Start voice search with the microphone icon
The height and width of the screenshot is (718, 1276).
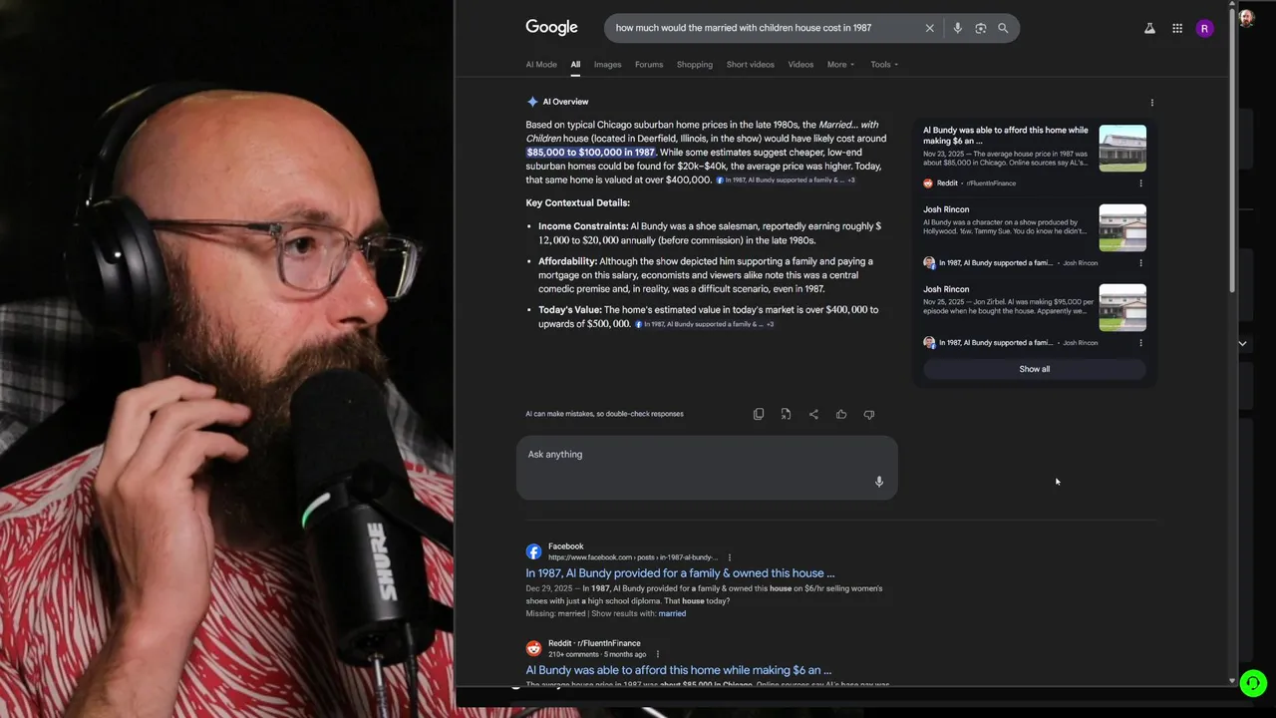957,28
